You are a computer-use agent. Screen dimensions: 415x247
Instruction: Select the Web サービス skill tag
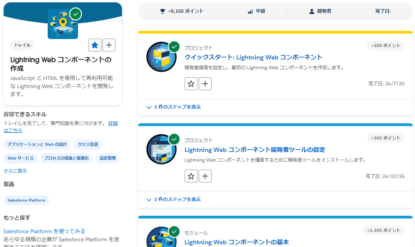(20, 158)
